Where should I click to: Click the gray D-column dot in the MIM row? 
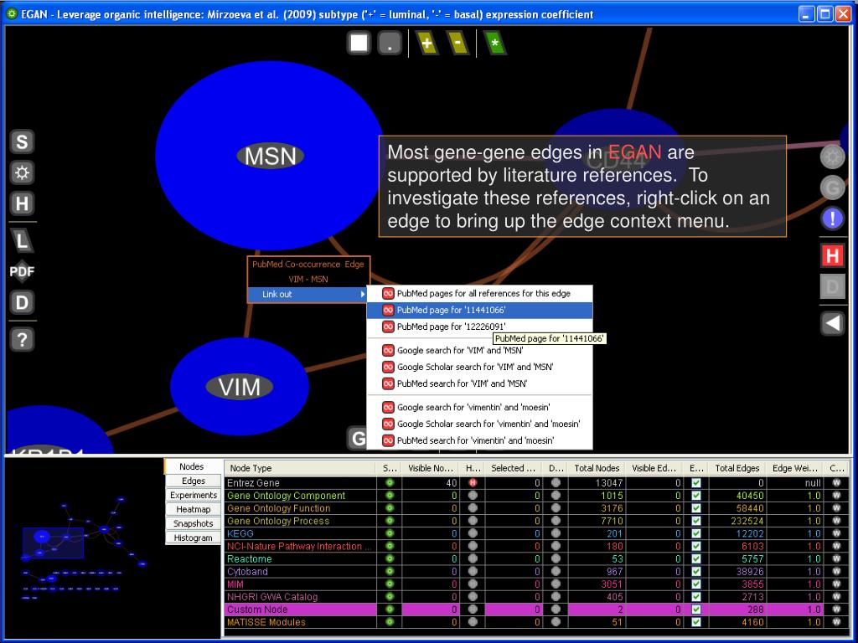click(556, 584)
